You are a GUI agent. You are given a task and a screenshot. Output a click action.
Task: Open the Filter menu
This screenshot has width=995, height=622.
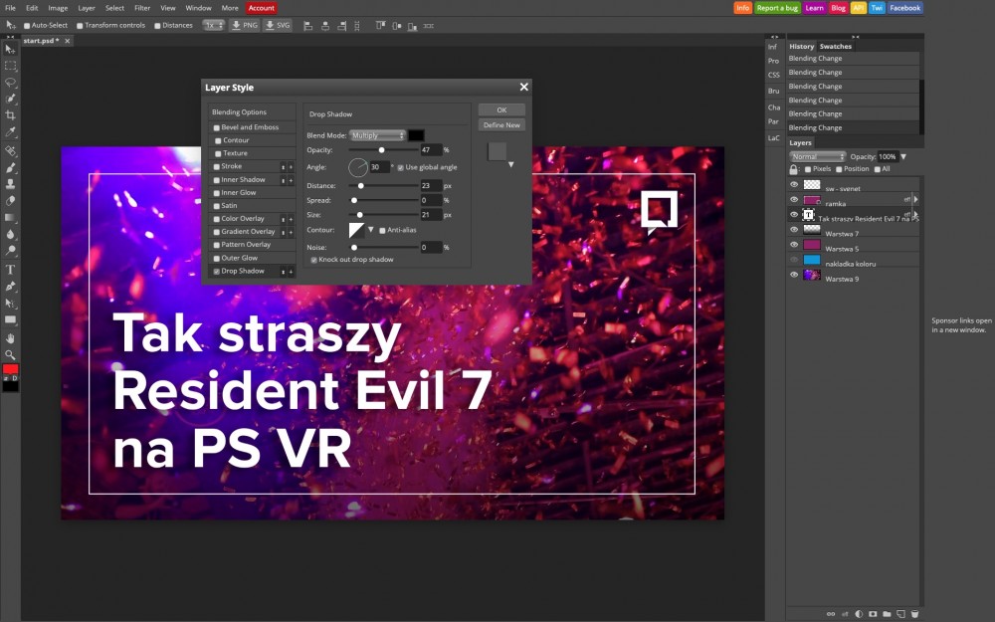pos(142,8)
